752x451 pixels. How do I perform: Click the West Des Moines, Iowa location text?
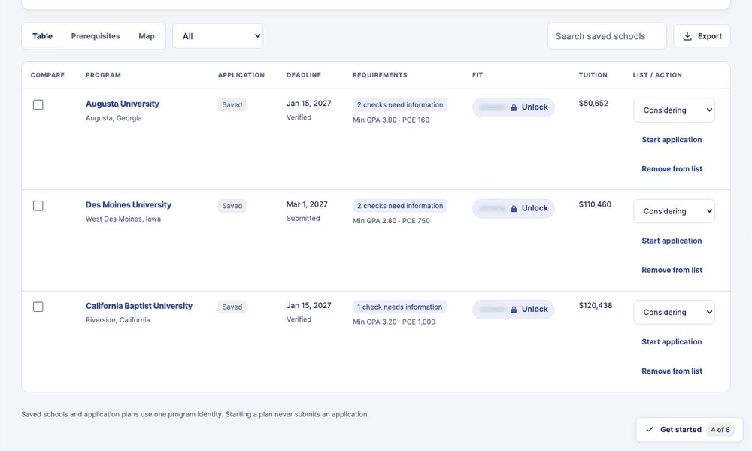pyautogui.click(x=123, y=219)
